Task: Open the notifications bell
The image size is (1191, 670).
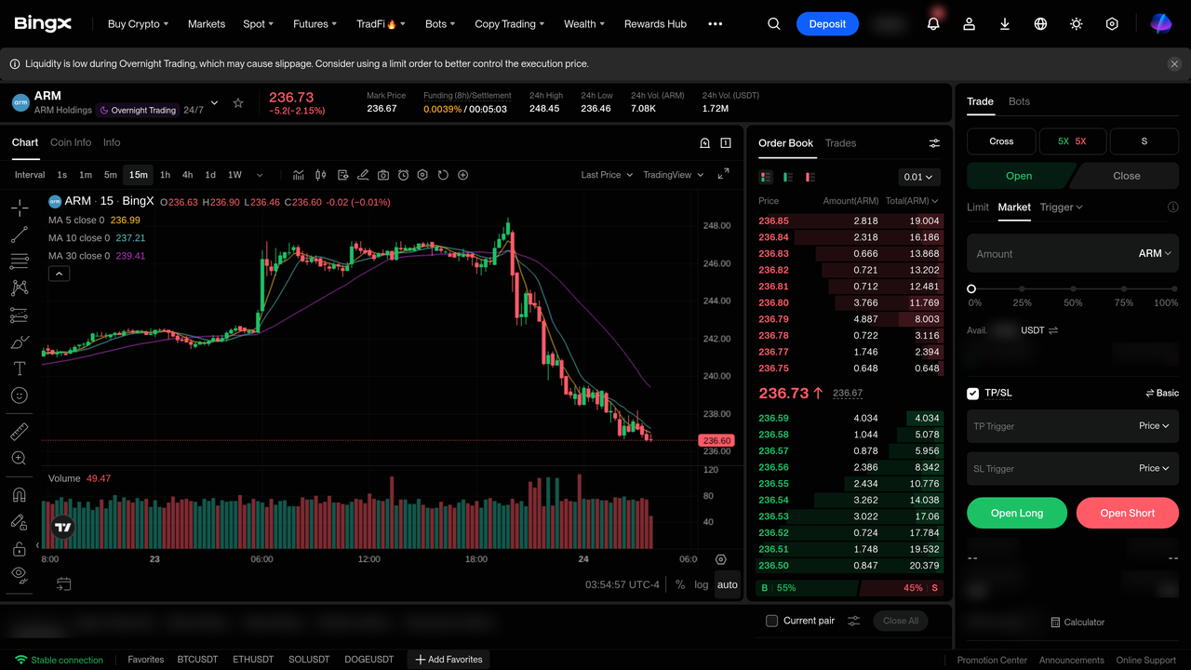Action: pyautogui.click(x=933, y=24)
